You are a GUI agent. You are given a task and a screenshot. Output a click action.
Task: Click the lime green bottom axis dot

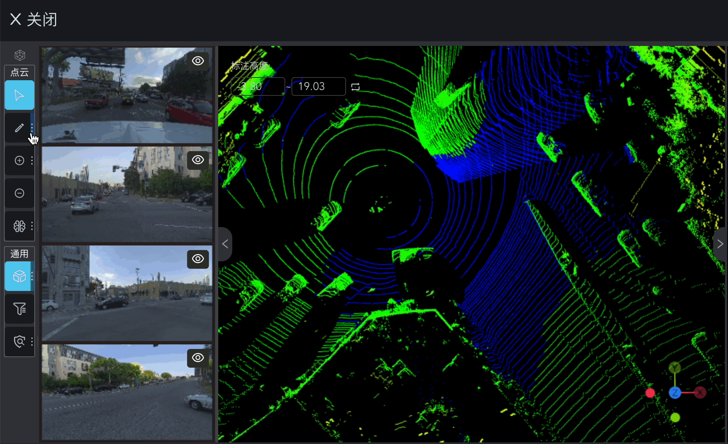pyautogui.click(x=675, y=418)
